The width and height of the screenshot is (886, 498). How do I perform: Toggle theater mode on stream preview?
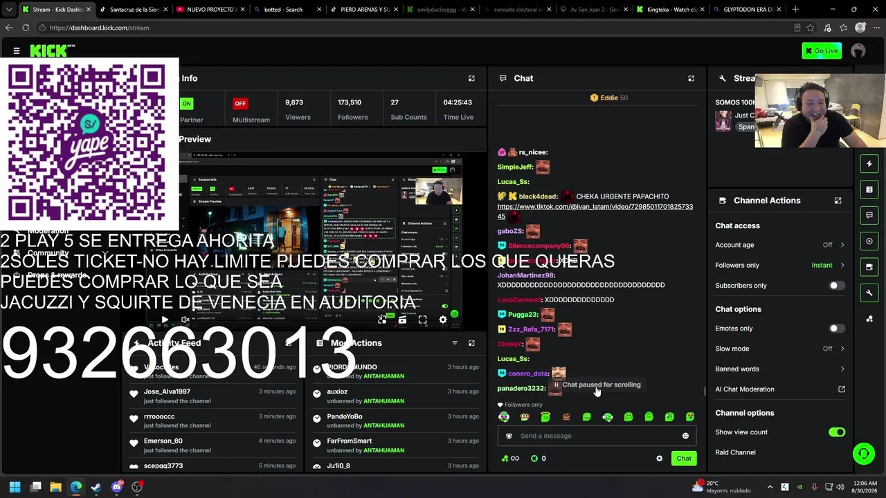(x=402, y=320)
